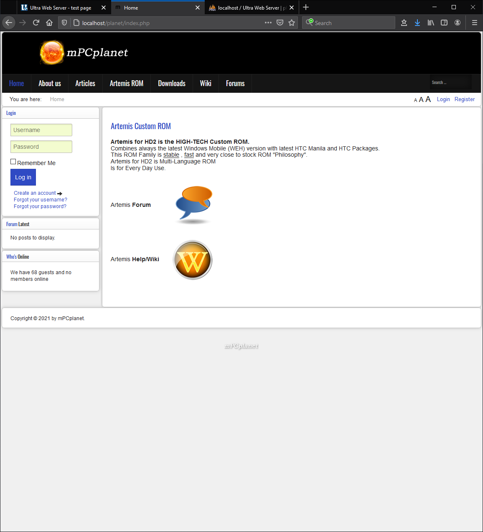Image resolution: width=483 pixels, height=532 pixels.
Task: Save page to Pocket
Action: point(280,23)
